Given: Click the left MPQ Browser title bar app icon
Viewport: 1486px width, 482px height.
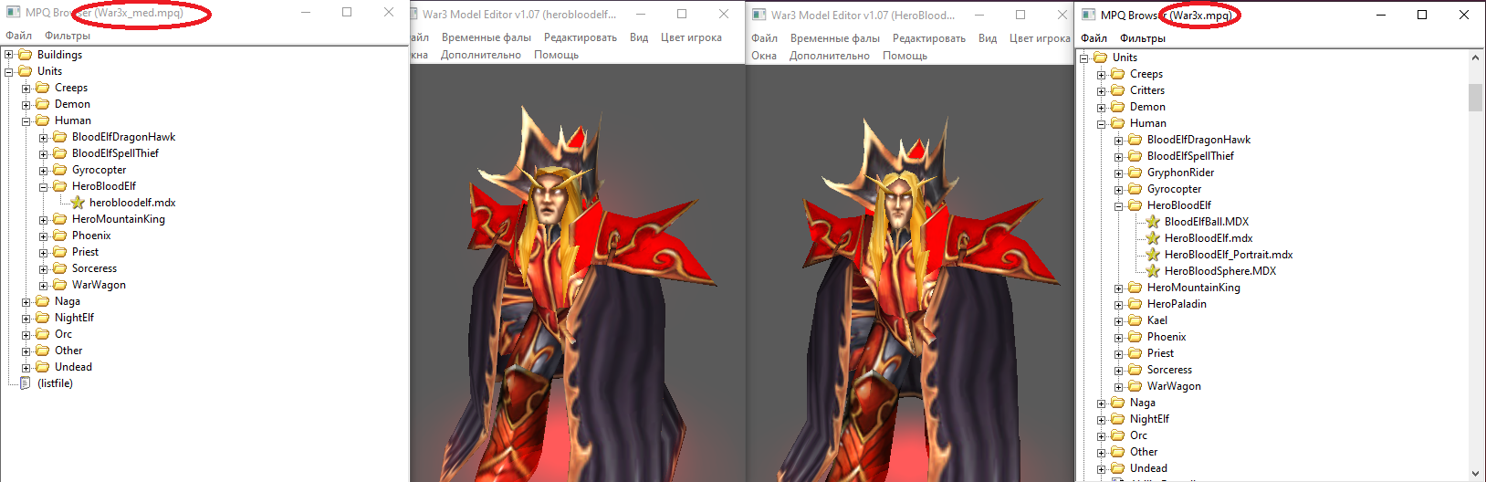Looking at the screenshot, I should click(13, 13).
